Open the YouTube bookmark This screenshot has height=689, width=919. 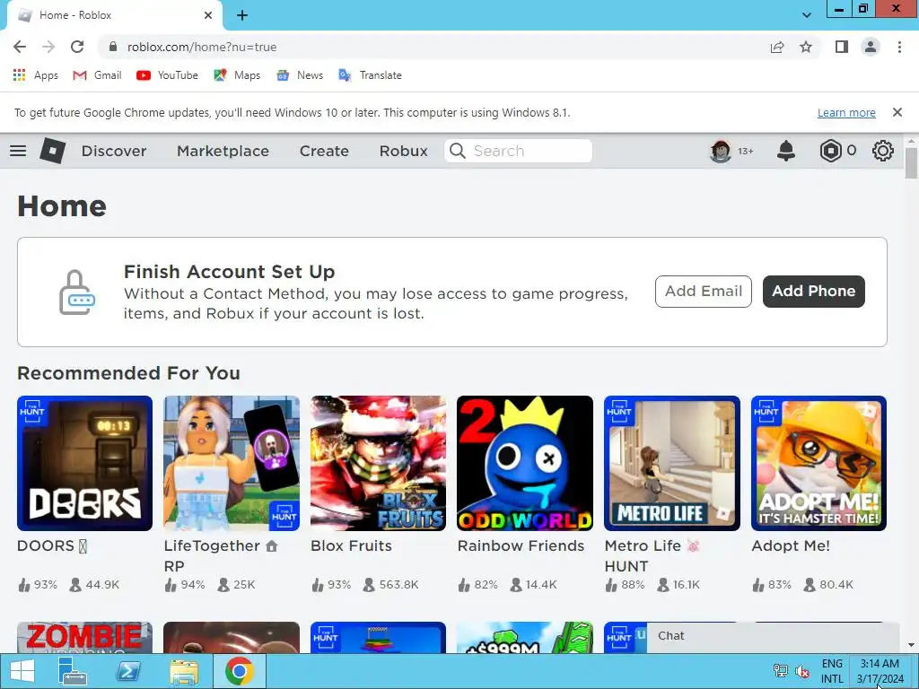click(x=167, y=75)
